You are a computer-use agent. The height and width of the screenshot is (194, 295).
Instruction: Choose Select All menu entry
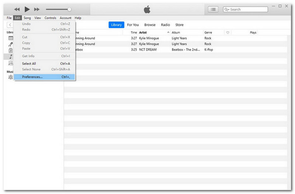(x=45, y=64)
